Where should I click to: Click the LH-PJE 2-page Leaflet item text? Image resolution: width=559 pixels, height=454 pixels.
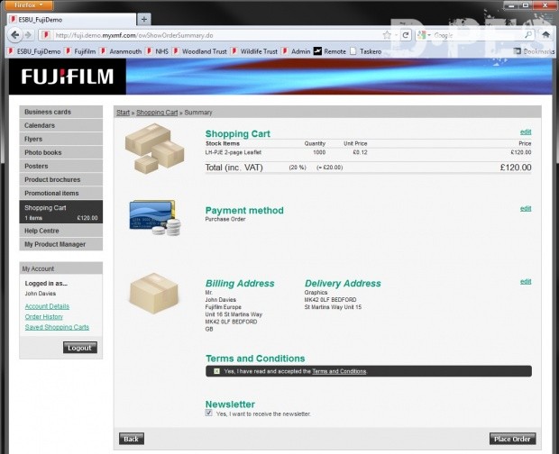point(234,152)
